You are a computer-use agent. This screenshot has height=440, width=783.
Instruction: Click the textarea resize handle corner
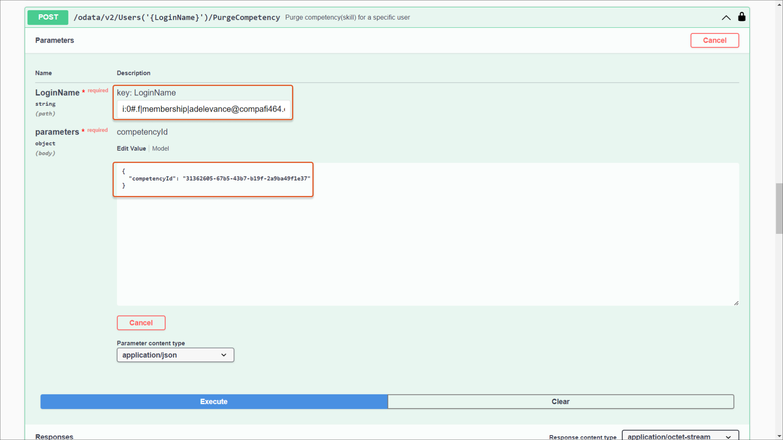pos(736,303)
